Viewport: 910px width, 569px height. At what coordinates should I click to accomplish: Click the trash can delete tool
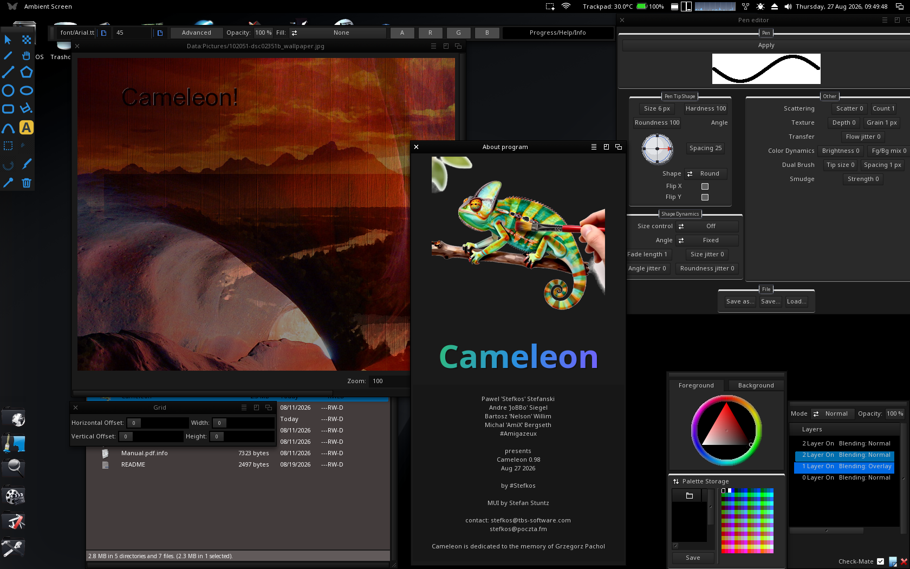click(x=26, y=183)
